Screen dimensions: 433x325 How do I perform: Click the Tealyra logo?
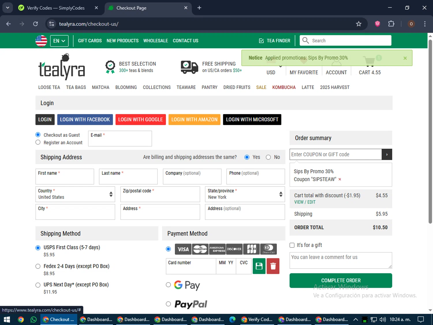tap(61, 67)
